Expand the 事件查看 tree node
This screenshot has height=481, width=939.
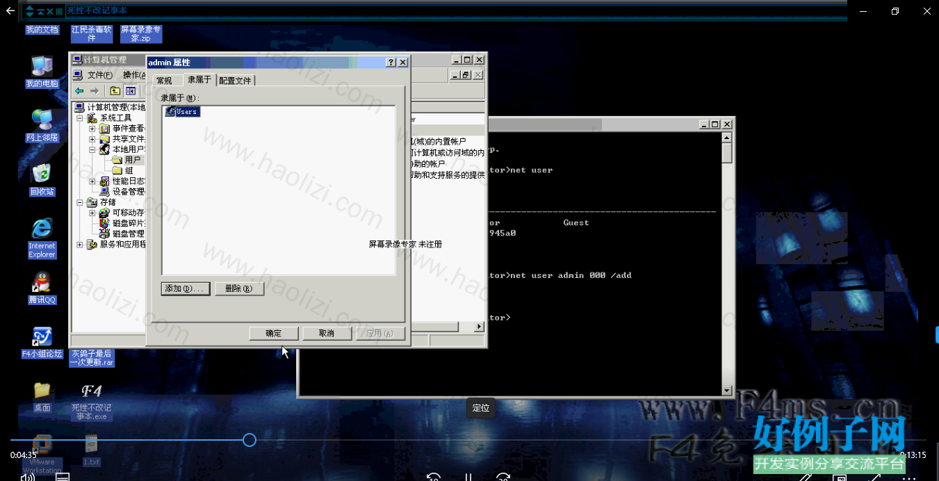pyautogui.click(x=92, y=129)
